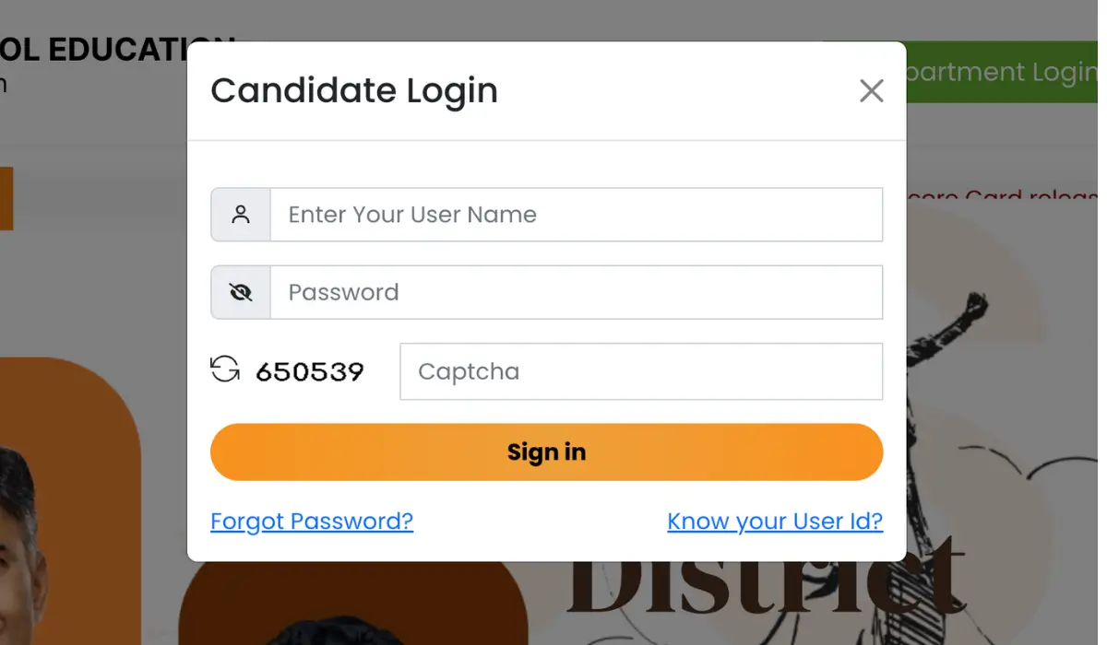The height and width of the screenshot is (645, 1107).
Task: Click the 650539 captcha code text
Action: click(x=310, y=371)
